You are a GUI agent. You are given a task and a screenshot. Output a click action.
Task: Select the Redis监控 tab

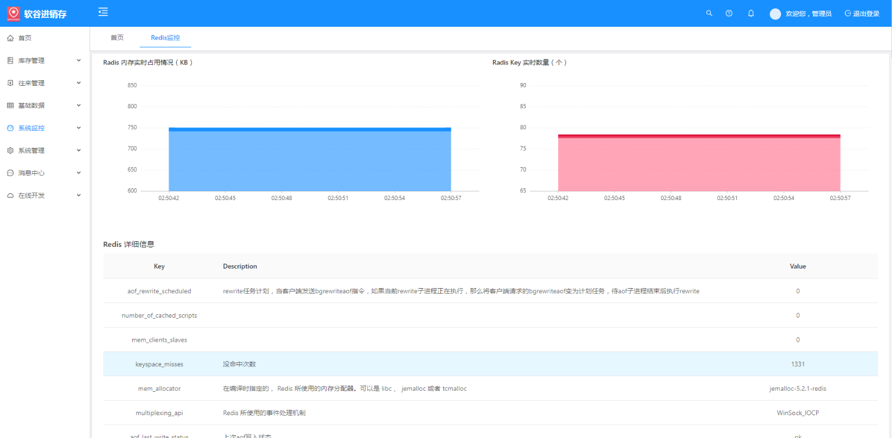point(165,38)
